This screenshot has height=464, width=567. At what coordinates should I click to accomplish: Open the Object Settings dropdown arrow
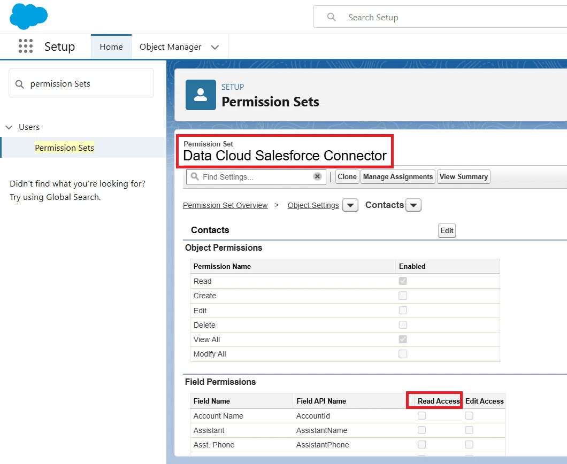coord(350,205)
